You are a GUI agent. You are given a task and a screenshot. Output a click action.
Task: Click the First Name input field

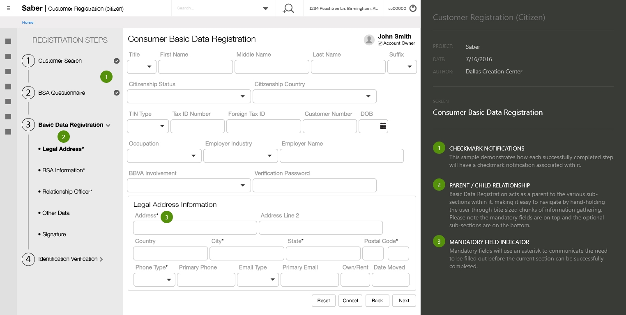point(196,67)
